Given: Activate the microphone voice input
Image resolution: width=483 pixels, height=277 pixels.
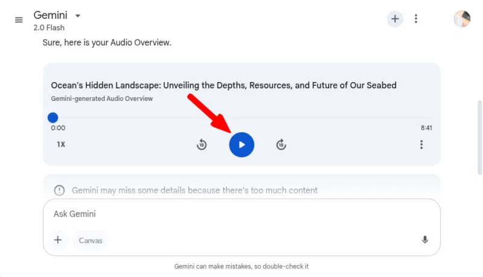Looking at the screenshot, I should [x=425, y=240].
